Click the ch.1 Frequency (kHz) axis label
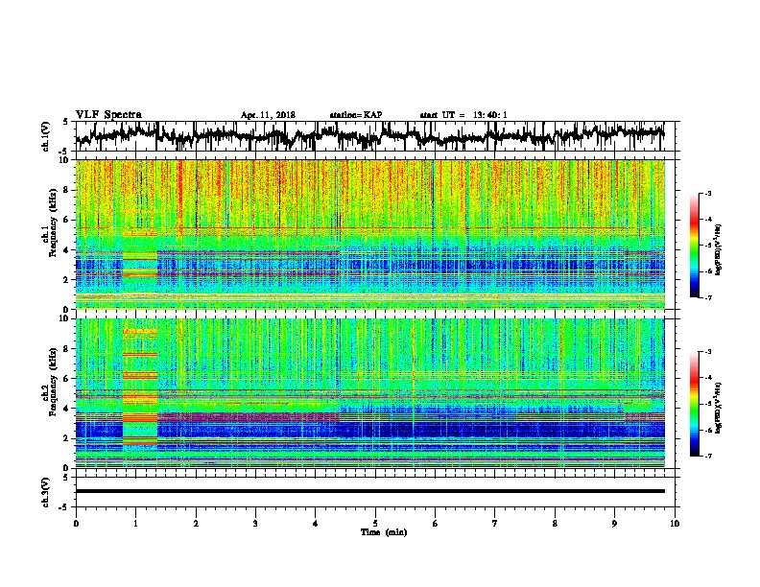Screen dimensions: 760x587 click(50, 223)
